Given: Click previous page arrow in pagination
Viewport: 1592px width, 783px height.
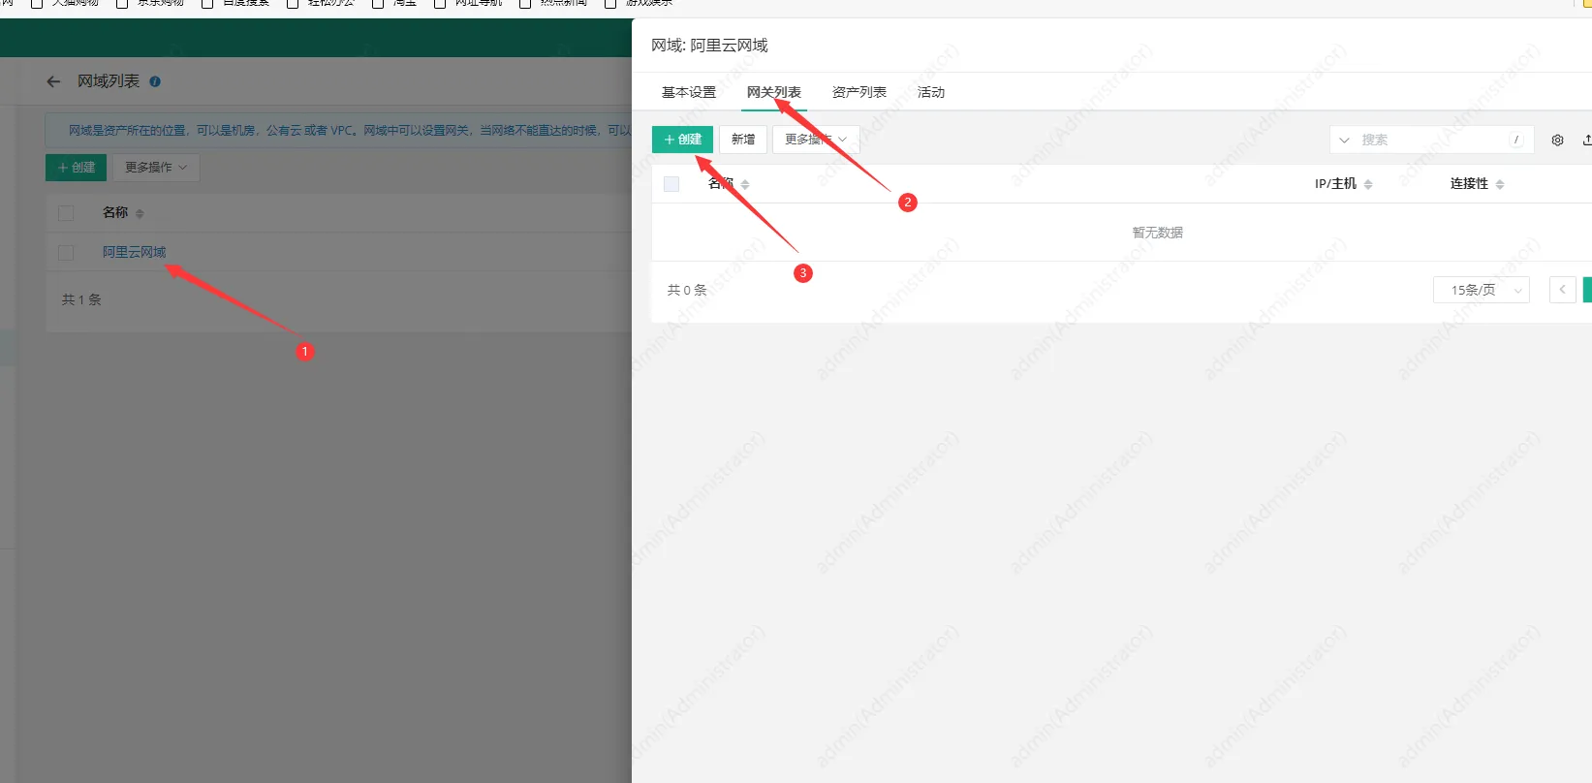Looking at the screenshot, I should point(1562,290).
